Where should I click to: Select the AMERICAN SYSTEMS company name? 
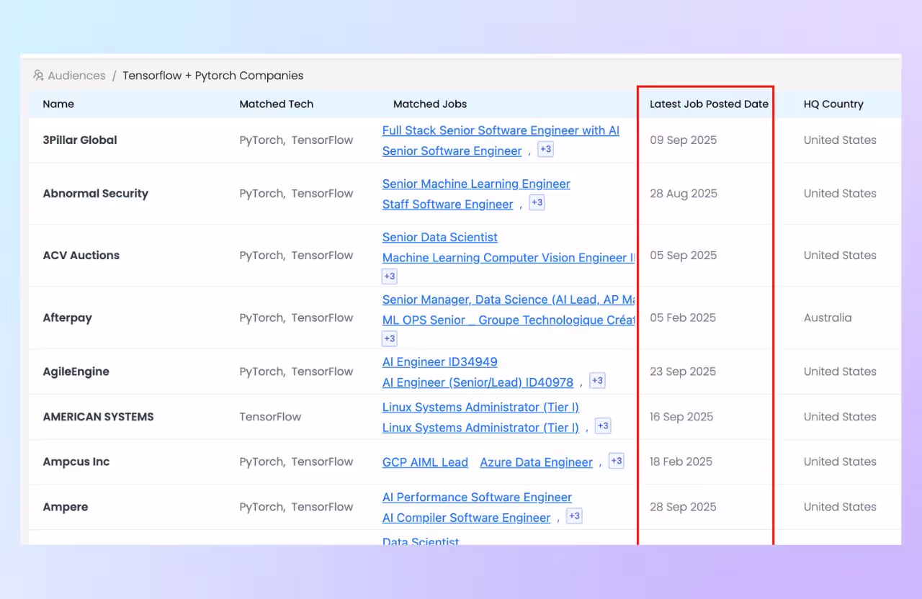[x=99, y=417]
